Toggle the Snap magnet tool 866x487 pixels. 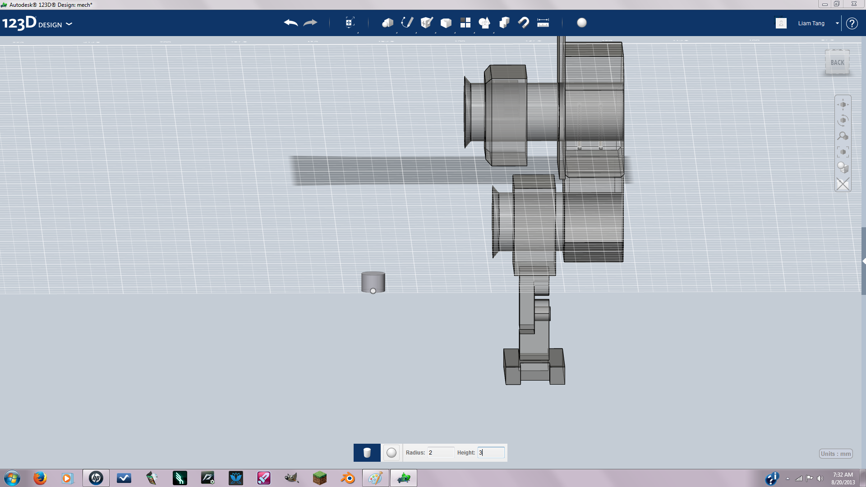pyautogui.click(x=524, y=23)
